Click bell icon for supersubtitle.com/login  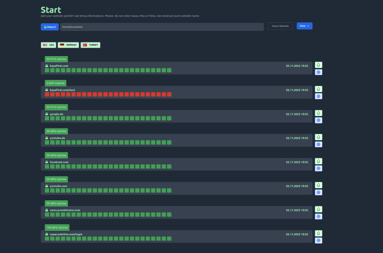(x=318, y=233)
